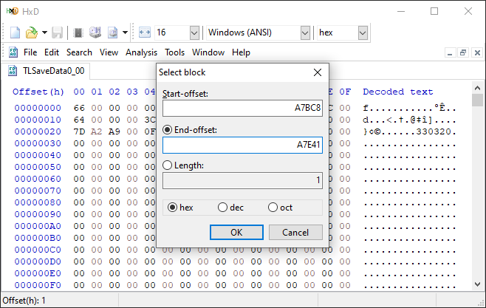The height and width of the screenshot is (308, 486).
Task: Select the hex radio button
Action: [174, 208]
